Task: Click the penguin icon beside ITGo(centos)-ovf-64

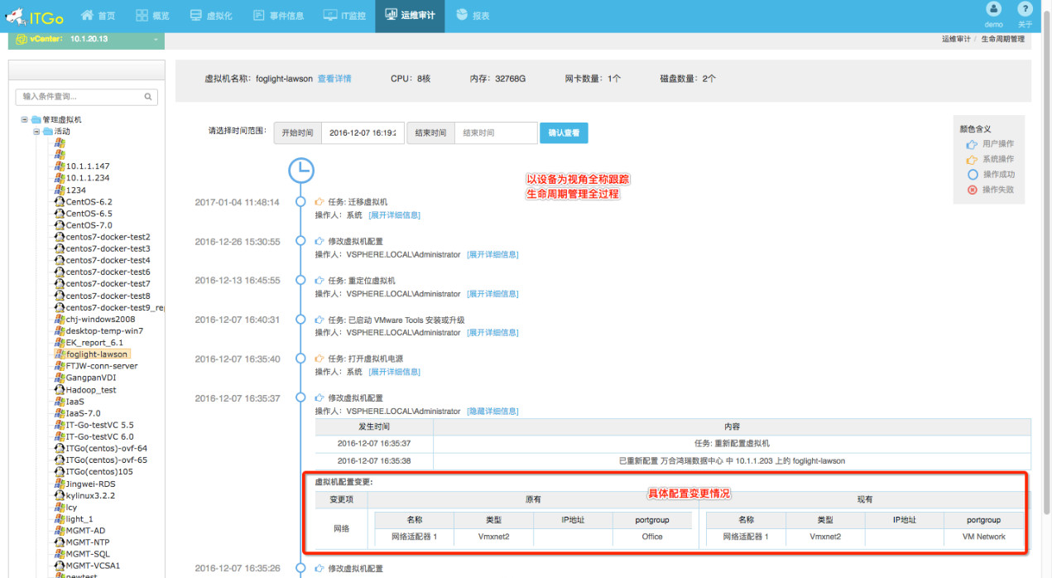Action: point(60,448)
